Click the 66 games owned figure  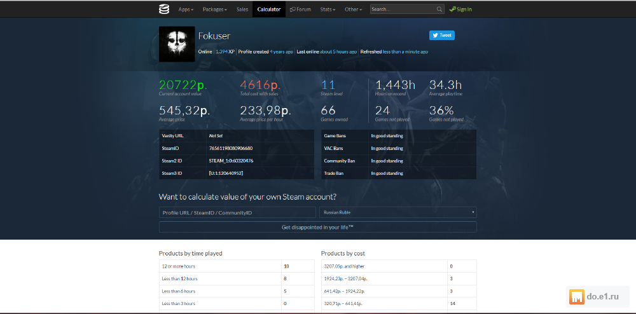click(x=328, y=110)
